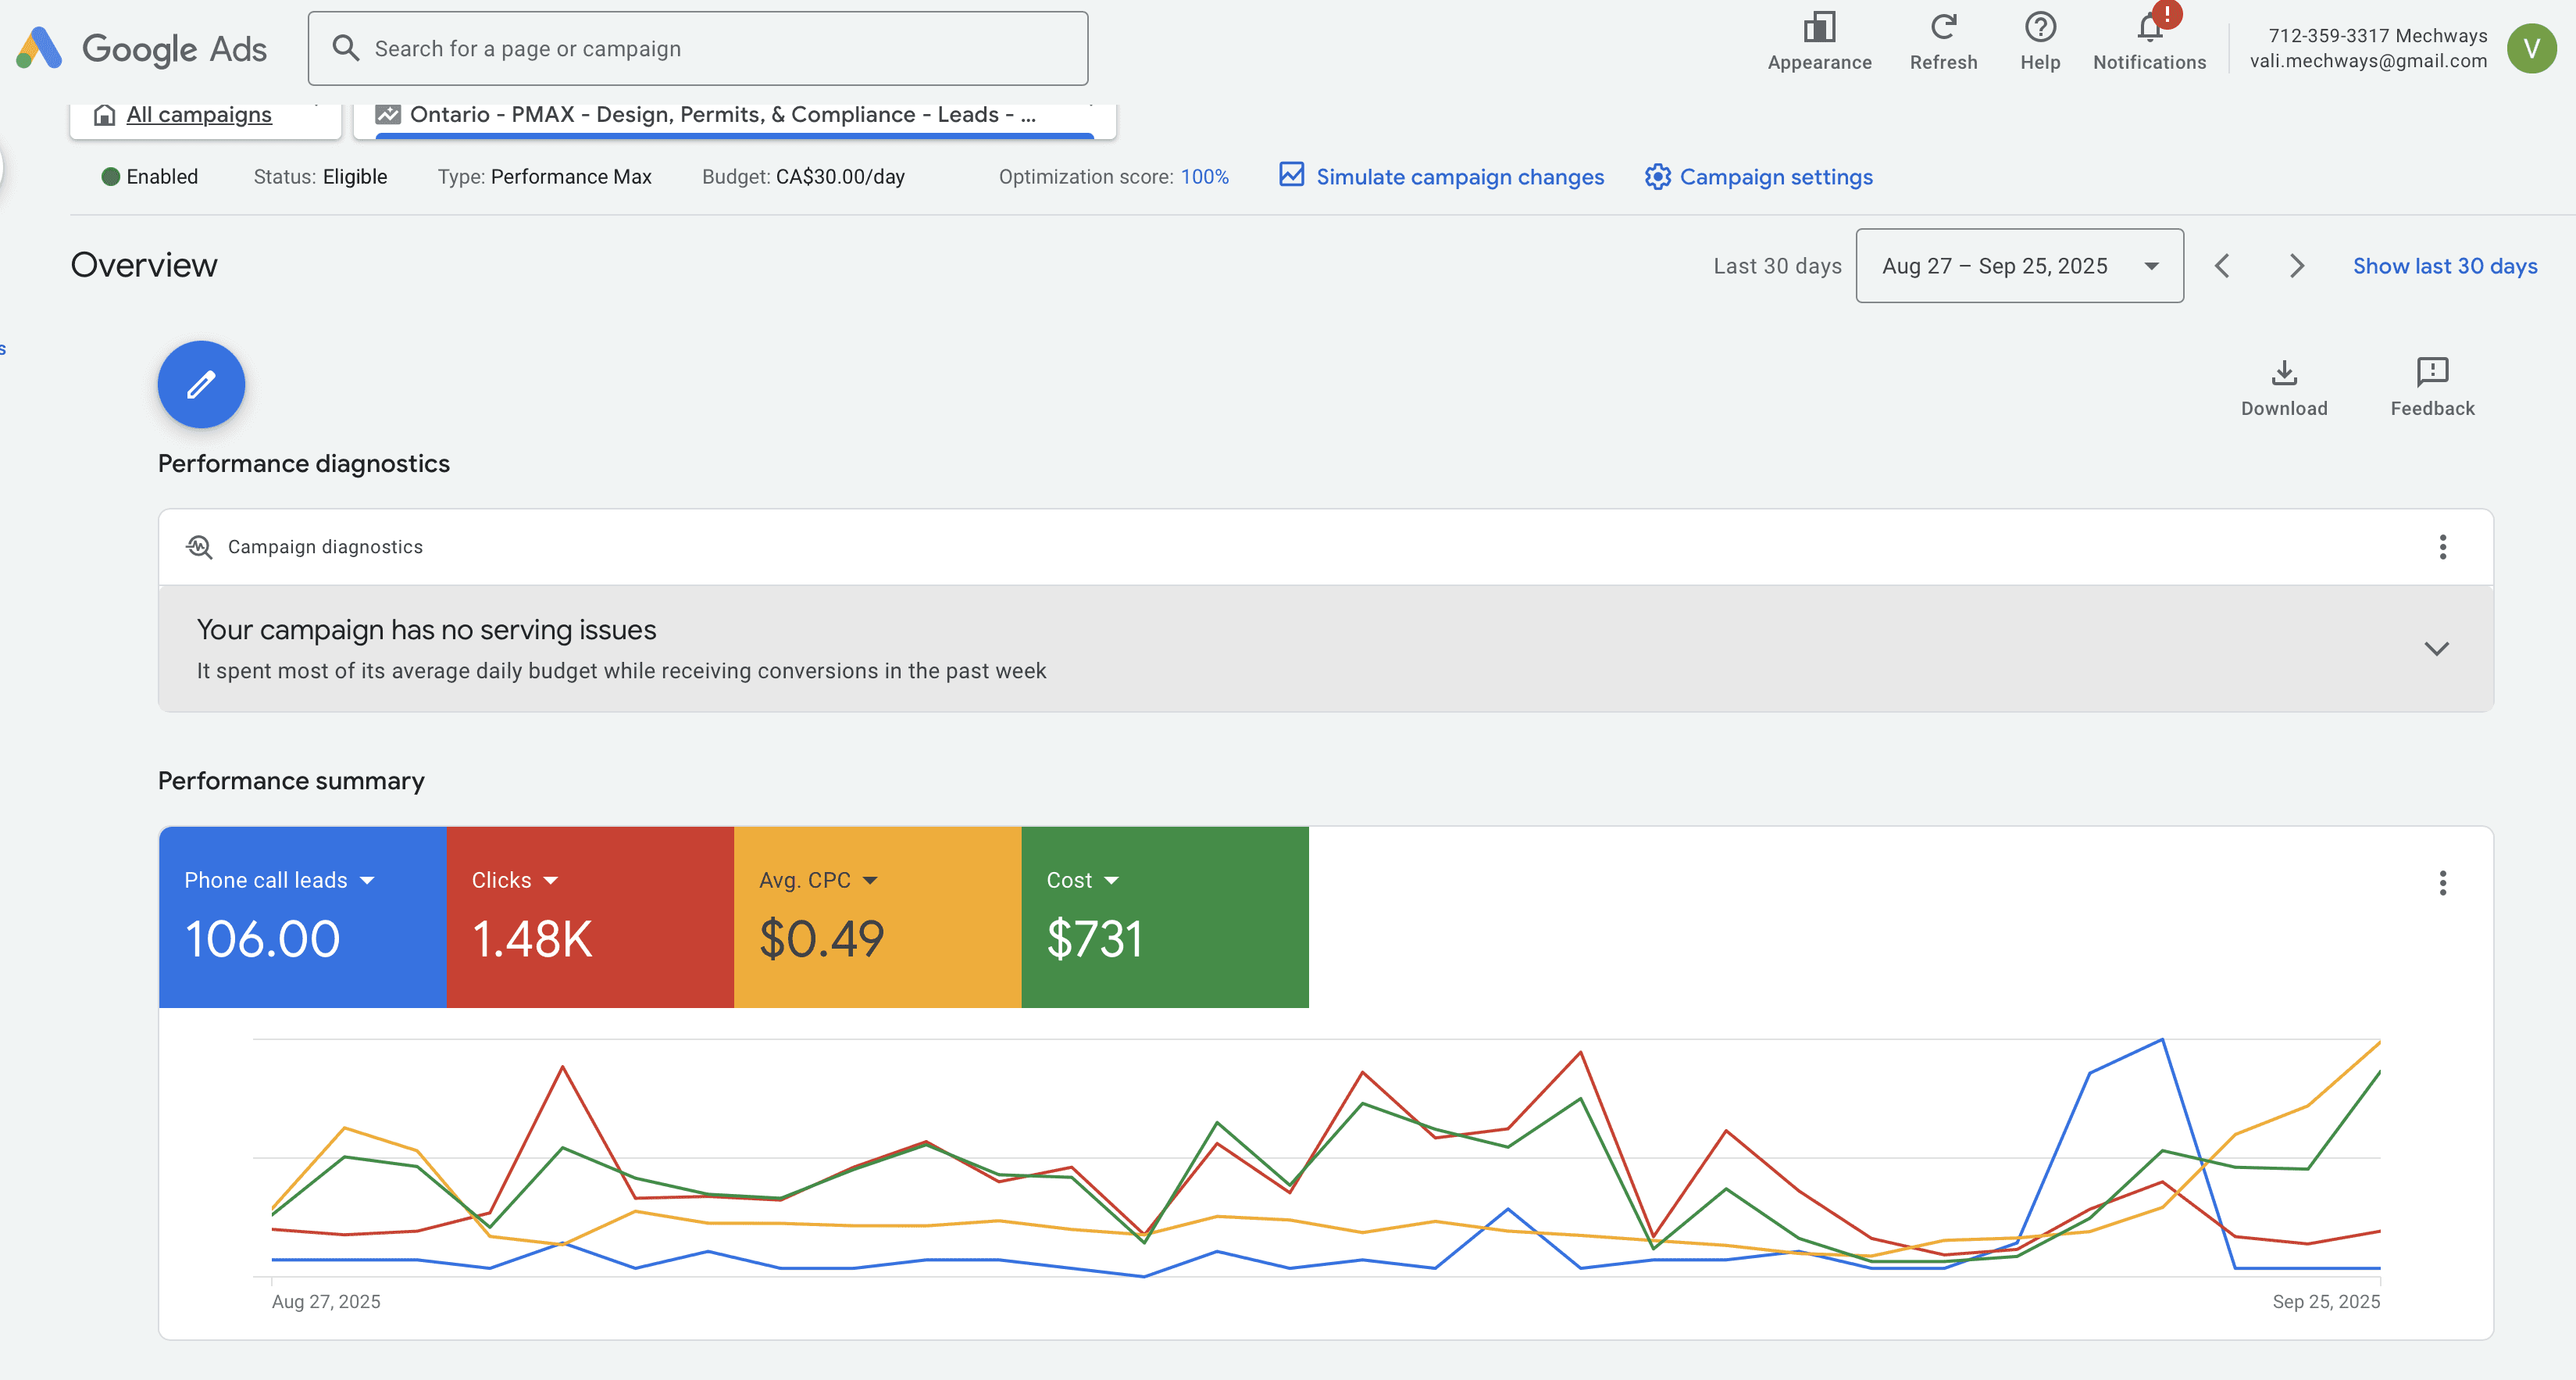Open the Aug 27 – Sep 25 date range dropdown
Viewport: 2576px width, 1380px height.
(x=2018, y=266)
